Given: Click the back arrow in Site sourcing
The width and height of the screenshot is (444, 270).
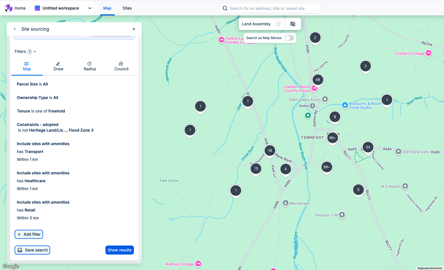Looking at the screenshot, I should pos(15,29).
